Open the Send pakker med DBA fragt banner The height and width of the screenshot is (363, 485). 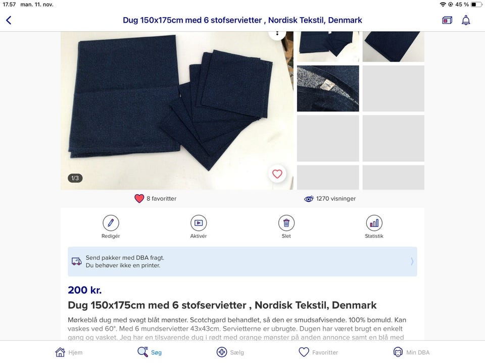click(243, 262)
